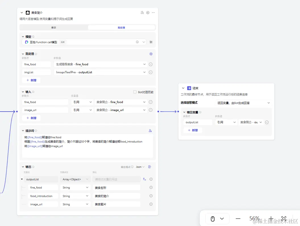Switch to the 批处理 tab
The image size is (300, 226).
(121, 28)
